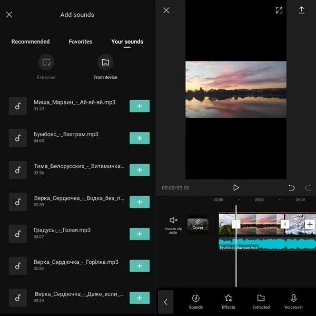Select the Градусы_-_Голая.mp3 file name
The width and height of the screenshot is (316, 316).
click(62, 230)
